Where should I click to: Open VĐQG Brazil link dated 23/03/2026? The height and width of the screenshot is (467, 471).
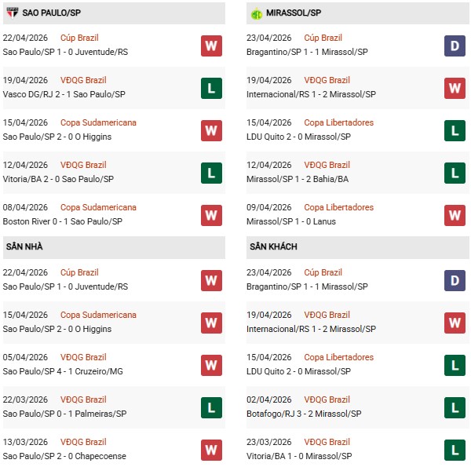tap(327, 443)
